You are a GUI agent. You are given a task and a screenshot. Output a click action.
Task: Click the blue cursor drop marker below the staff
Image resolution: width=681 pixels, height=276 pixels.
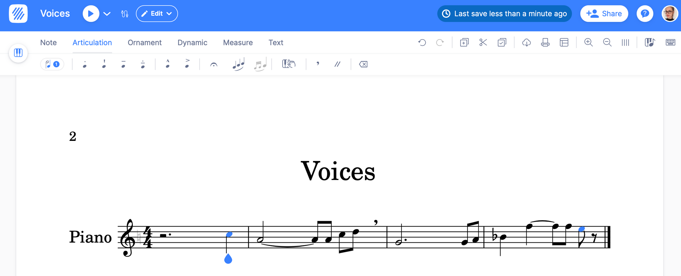228,259
